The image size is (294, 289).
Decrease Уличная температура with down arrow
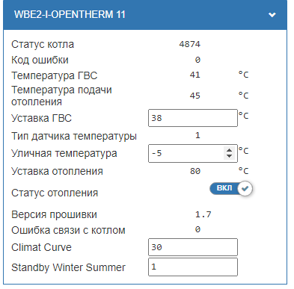[229, 156]
